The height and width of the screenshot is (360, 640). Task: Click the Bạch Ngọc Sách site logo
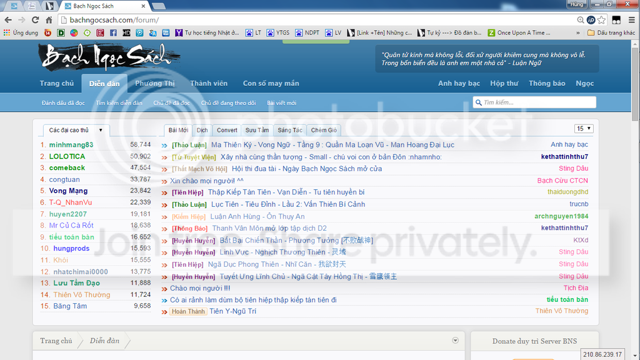(x=106, y=58)
